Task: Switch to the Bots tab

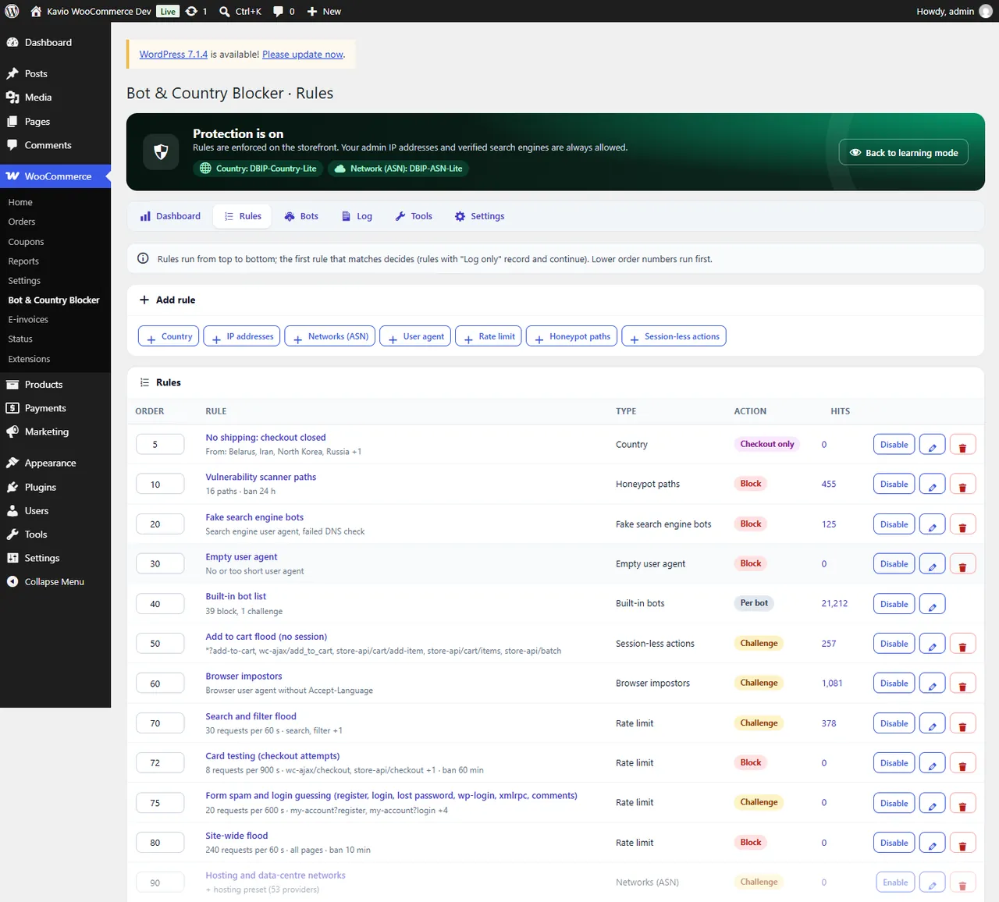Action: pos(301,216)
